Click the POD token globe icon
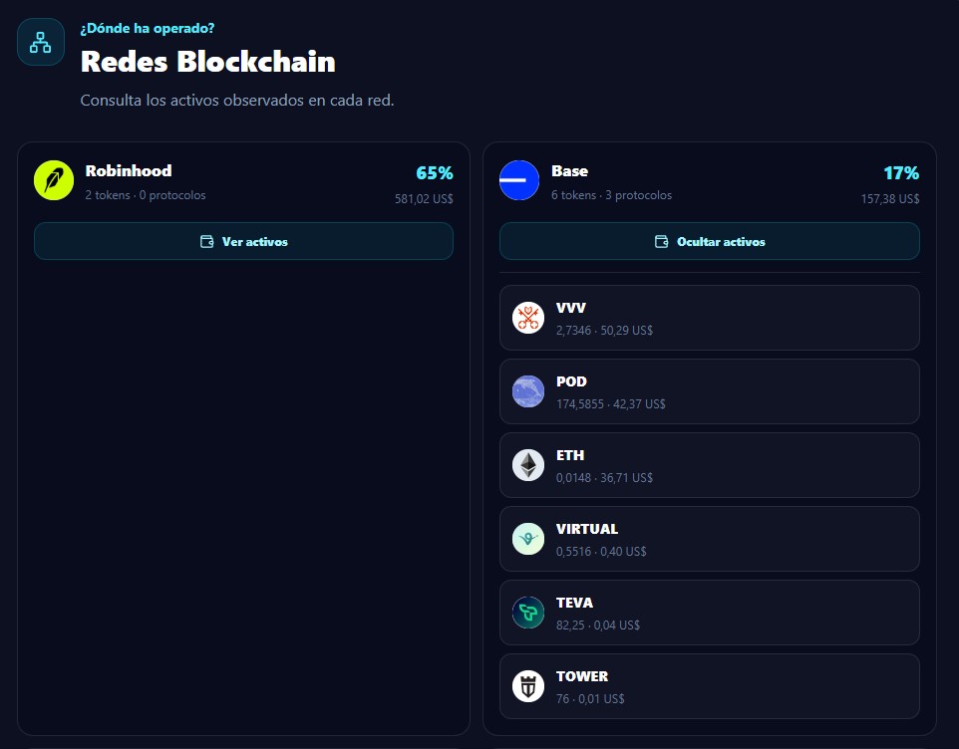Viewport: 959px width, 749px height. click(x=527, y=391)
